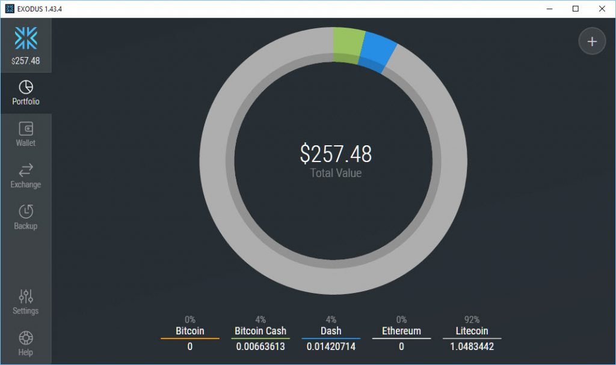Open the Help lifebuoy icon
Image resolution: width=616 pixels, height=365 pixels.
coord(26,337)
